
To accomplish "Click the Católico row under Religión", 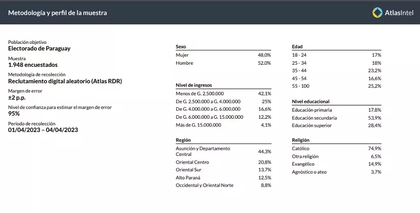I will [x=336, y=148].
